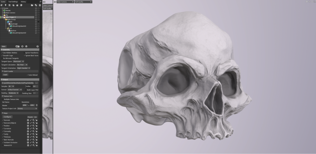316x154 pixels.
Task: Click the bake output folder arrow icon
Action: pos(18,46)
